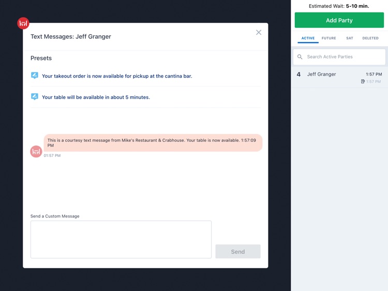Click the party size 4 next to Jeff Granger
This screenshot has height=291, width=388.
coord(299,74)
